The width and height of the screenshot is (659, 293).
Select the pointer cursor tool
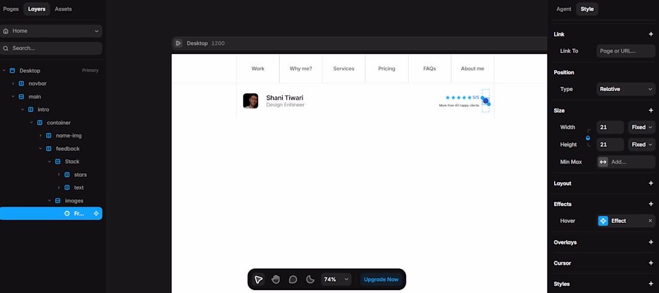click(258, 280)
